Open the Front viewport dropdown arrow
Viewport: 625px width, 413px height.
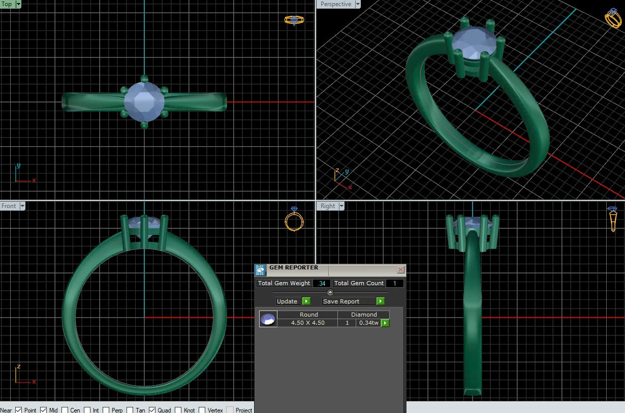tap(22, 206)
